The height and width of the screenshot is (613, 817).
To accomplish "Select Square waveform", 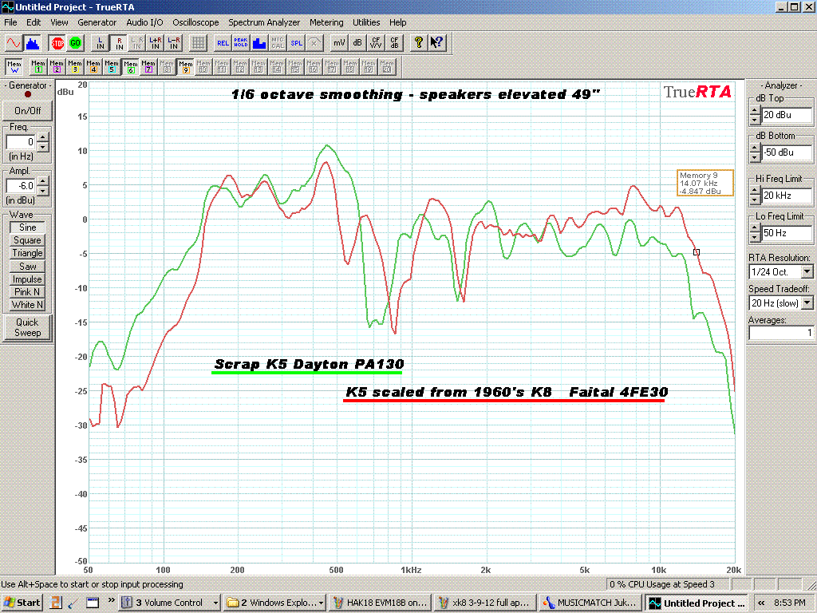I will pos(27,240).
